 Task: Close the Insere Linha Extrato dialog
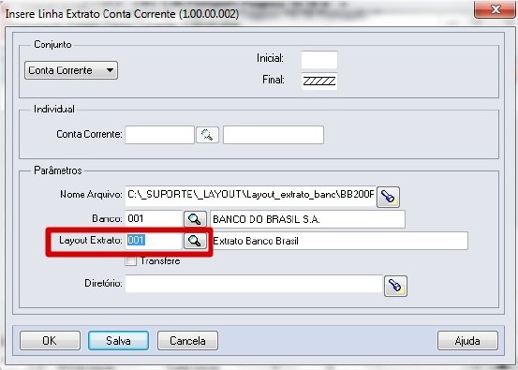[495, 9]
